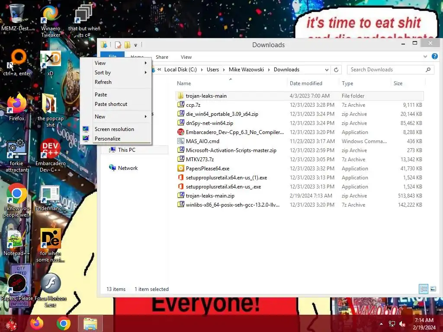
Task: Open the Share ribbon tab
Action: 162,57
